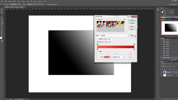The image size is (178, 100).
Task: Switch to the Paths tab
Action: click(171, 62)
